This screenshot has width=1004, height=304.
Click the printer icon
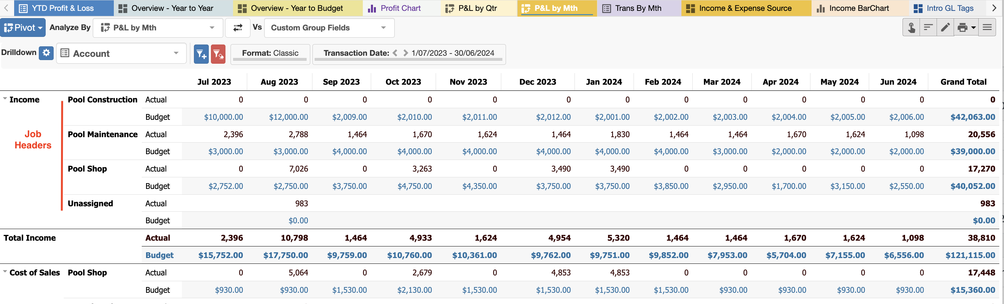962,28
